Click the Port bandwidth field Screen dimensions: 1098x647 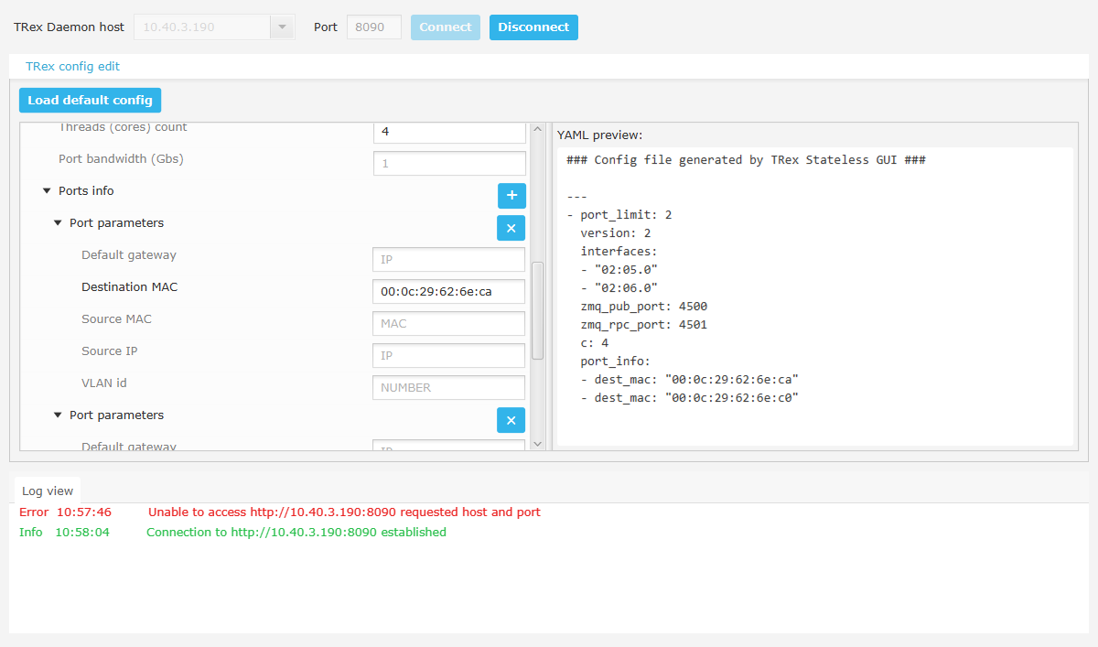[x=448, y=163]
